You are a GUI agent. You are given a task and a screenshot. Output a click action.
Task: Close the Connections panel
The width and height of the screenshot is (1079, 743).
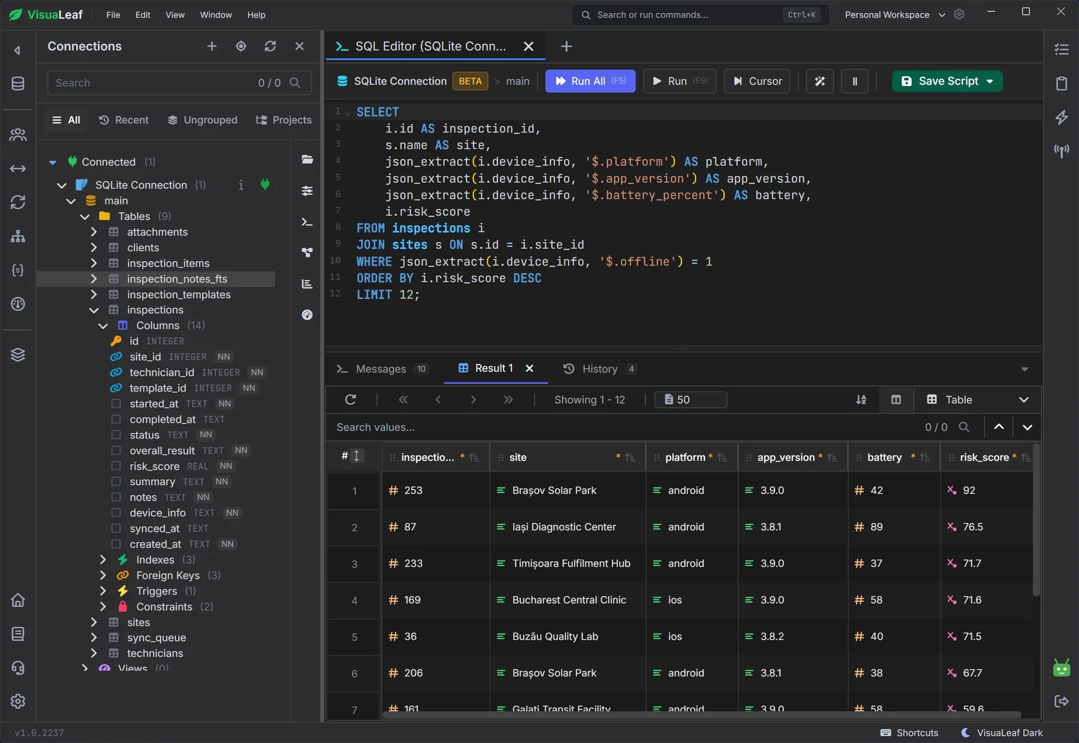pos(300,46)
